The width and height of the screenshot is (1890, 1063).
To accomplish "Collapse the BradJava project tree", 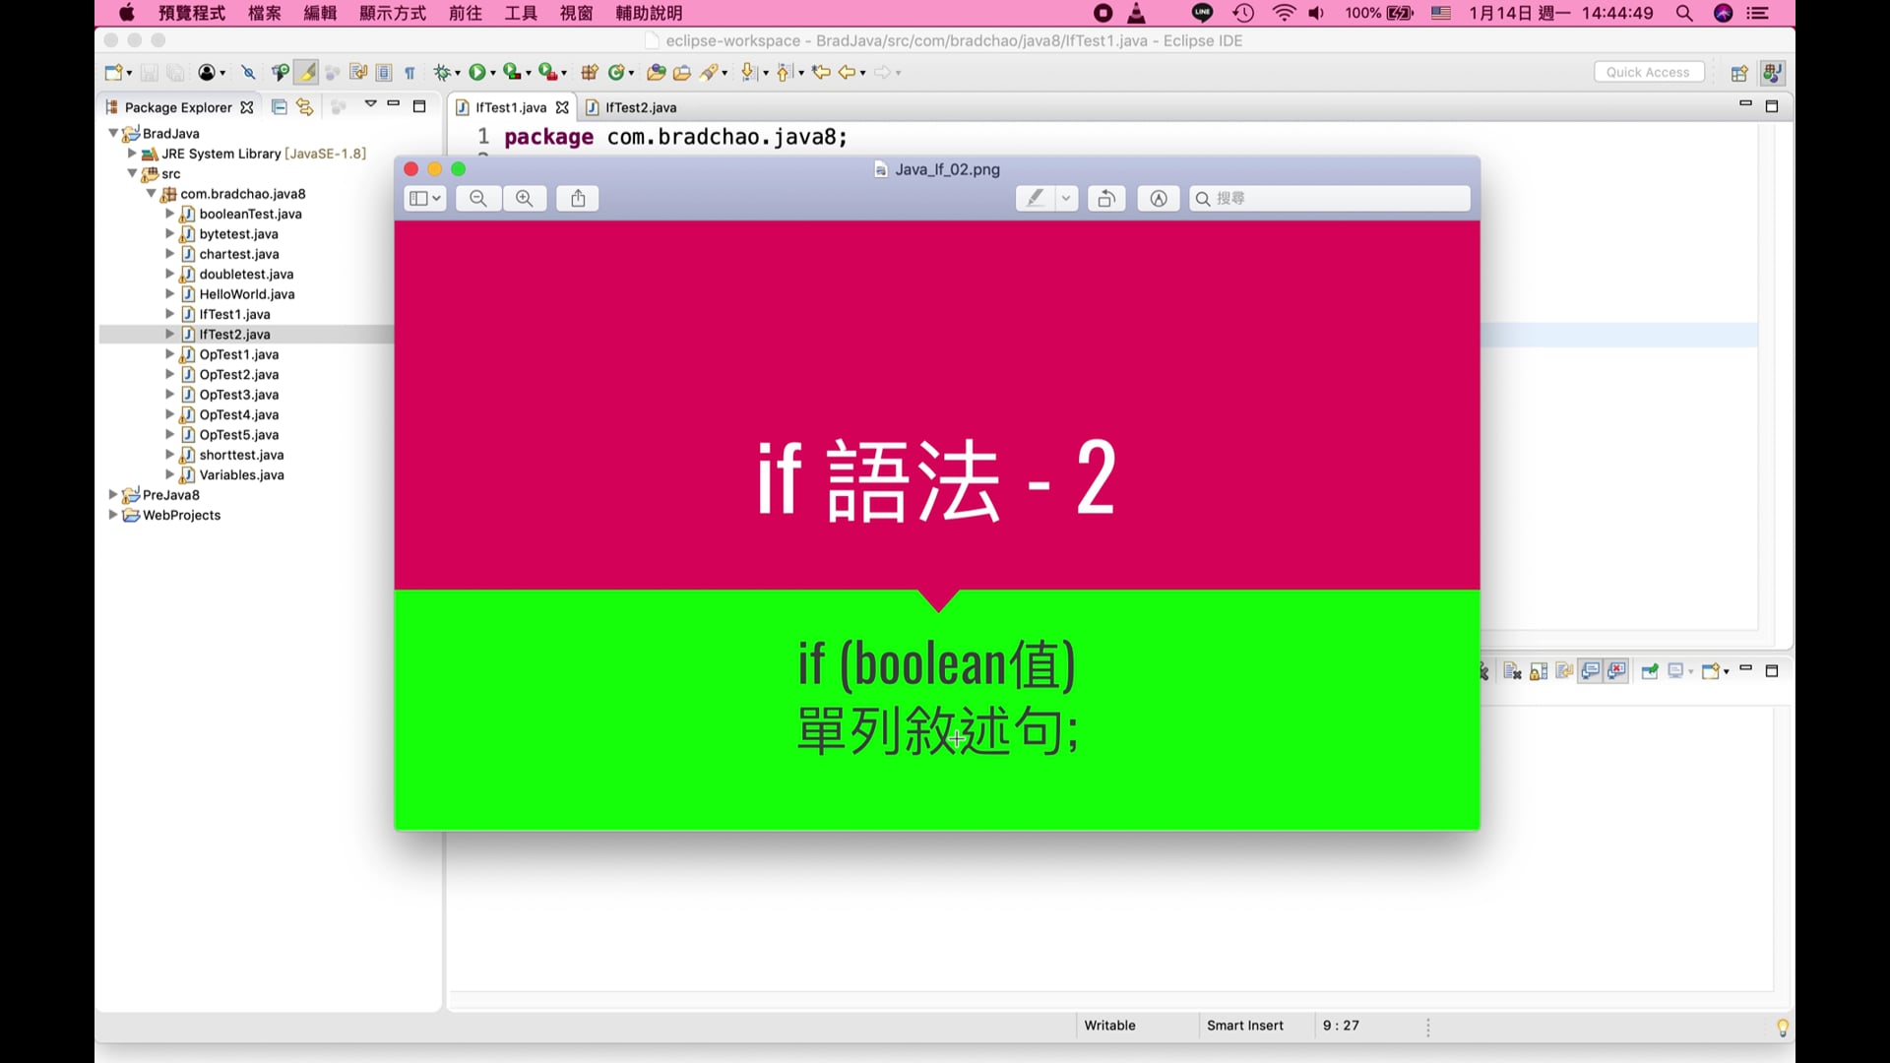I will tap(113, 133).
